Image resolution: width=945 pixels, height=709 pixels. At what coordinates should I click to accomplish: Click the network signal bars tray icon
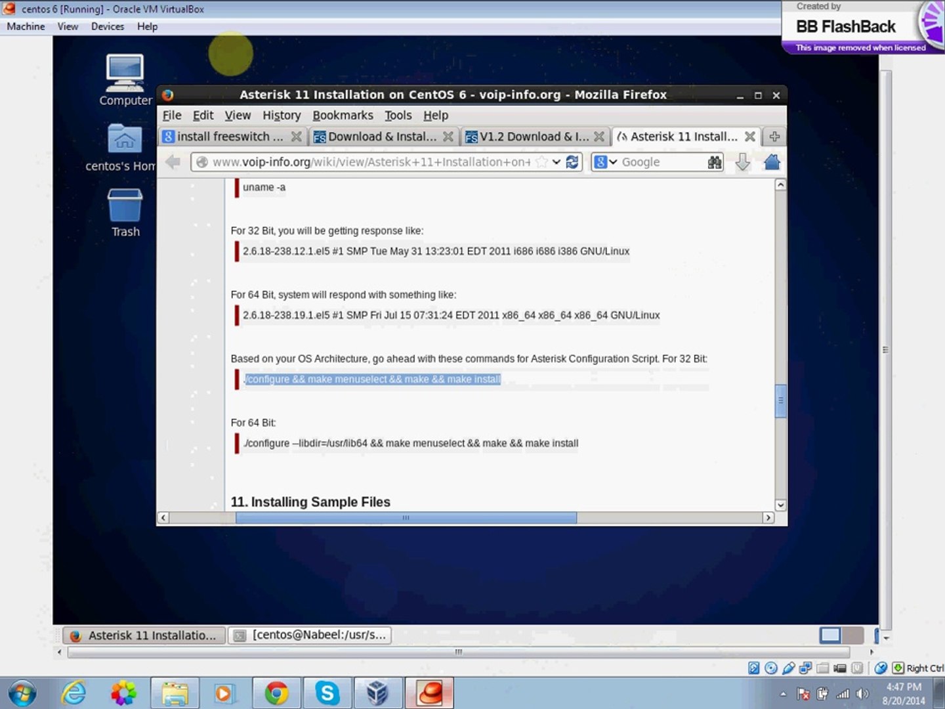843,693
